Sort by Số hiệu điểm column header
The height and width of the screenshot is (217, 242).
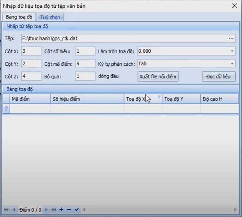point(87,99)
